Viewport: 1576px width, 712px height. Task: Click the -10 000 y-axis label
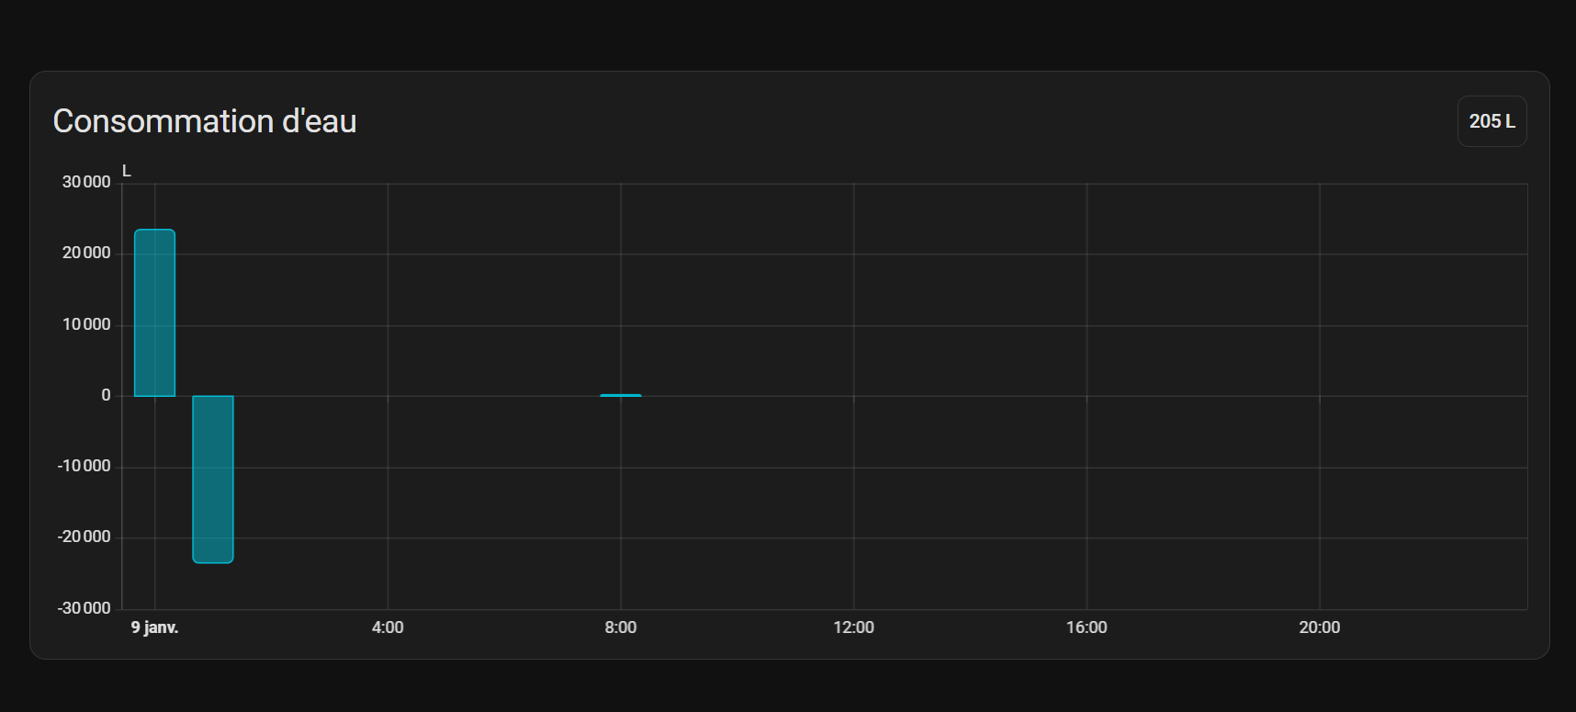pyautogui.click(x=84, y=466)
